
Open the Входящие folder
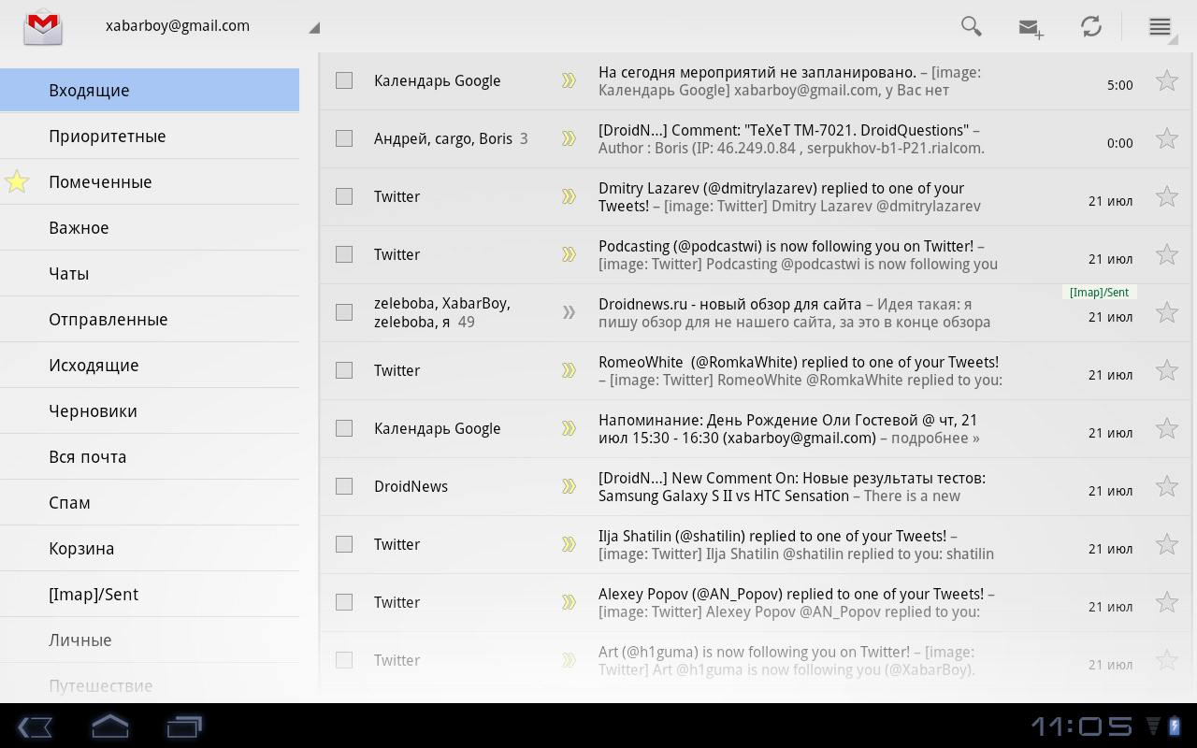tap(150, 91)
